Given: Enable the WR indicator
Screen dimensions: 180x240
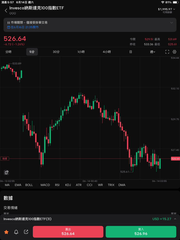Looking at the screenshot, I should pos(101,185).
